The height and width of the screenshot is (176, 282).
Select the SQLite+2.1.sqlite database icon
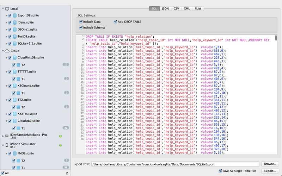[14, 43]
